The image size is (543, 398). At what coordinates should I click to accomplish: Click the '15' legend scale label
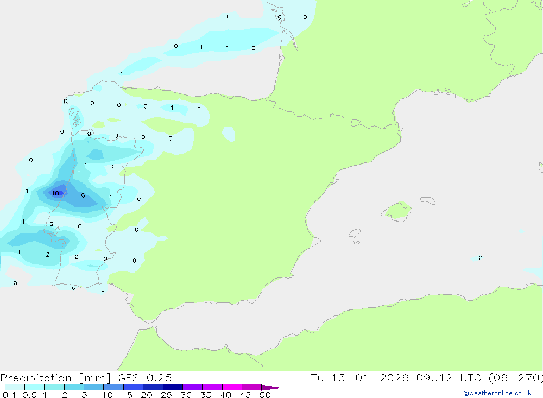click(127, 395)
